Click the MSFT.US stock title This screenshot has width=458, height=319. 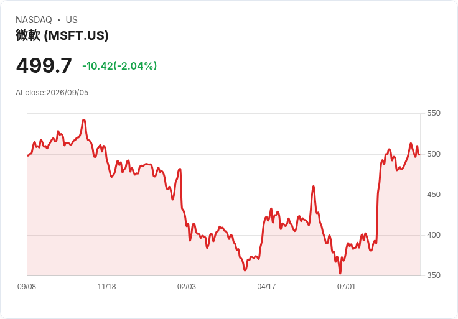point(62,35)
